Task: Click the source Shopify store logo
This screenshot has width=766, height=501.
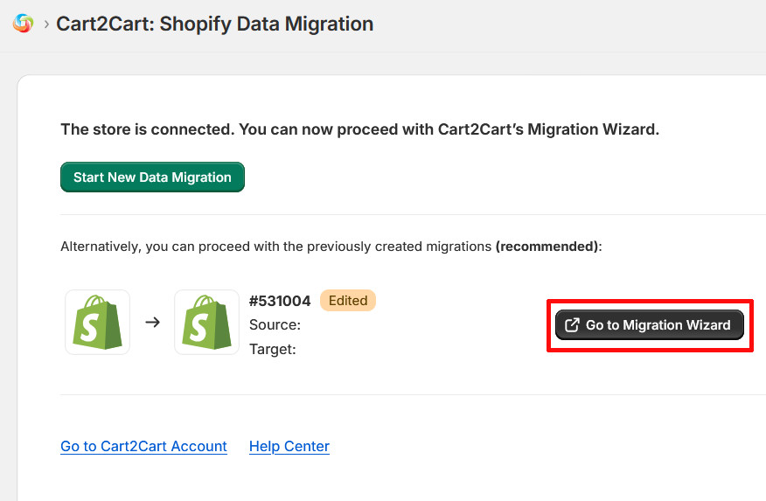Action: click(x=98, y=323)
